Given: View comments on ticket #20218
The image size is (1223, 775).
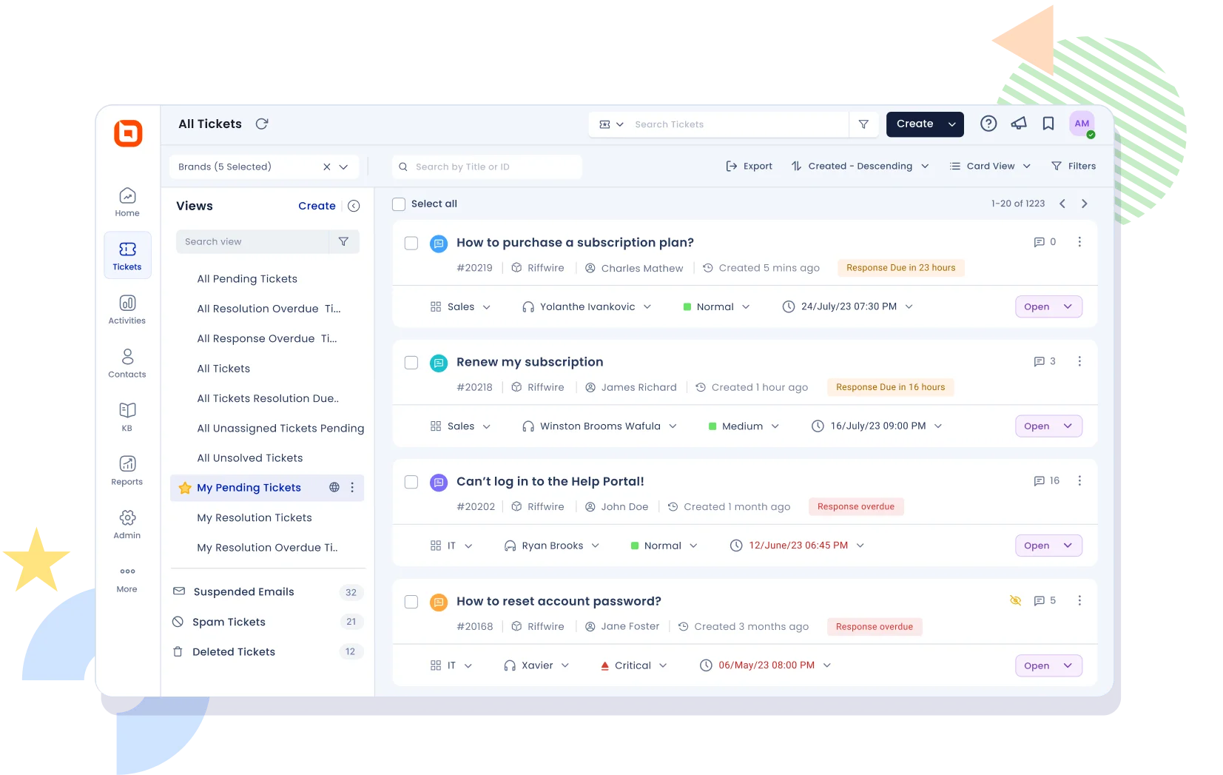Looking at the screenshot, I should click(x=1045, y=361).
